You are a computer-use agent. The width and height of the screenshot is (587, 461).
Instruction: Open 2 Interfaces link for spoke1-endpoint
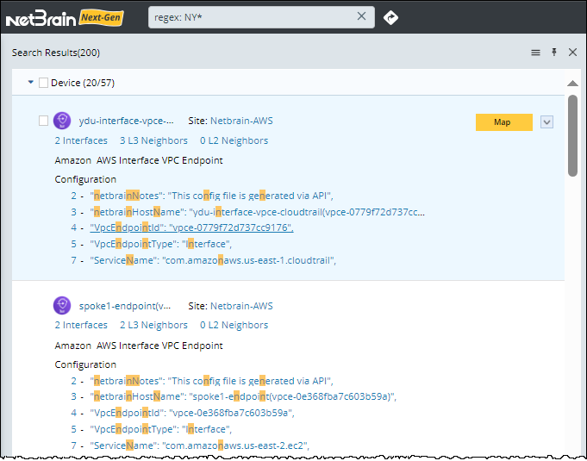(81, 325)
